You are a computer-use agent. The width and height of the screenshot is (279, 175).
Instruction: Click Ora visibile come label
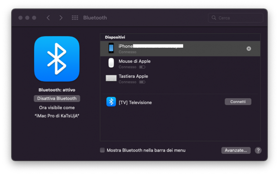point(57,108)
